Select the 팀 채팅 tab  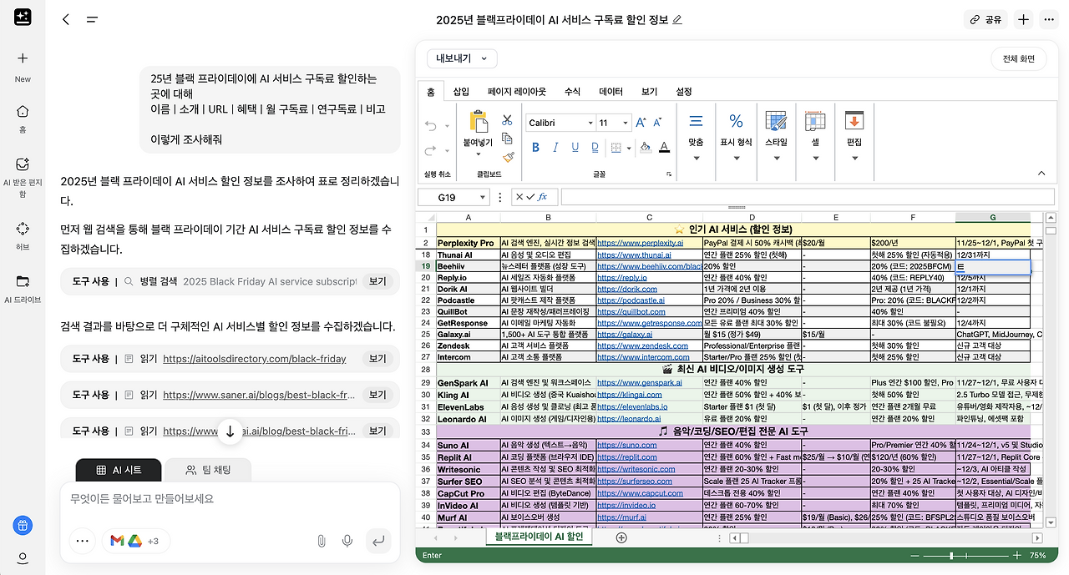pos(208,470)
